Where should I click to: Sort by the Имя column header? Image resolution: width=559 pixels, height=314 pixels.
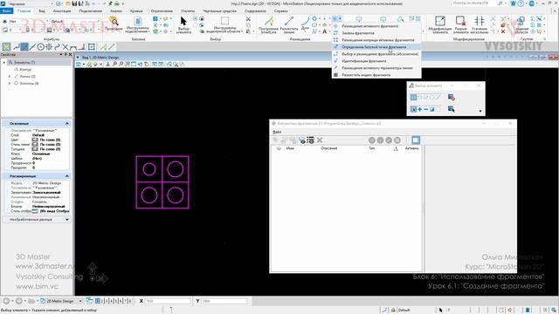290,148
